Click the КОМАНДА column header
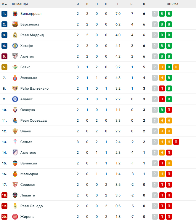 [x=20, y=4]
